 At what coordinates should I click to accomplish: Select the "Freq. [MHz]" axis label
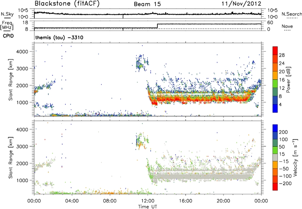[7, 26]
